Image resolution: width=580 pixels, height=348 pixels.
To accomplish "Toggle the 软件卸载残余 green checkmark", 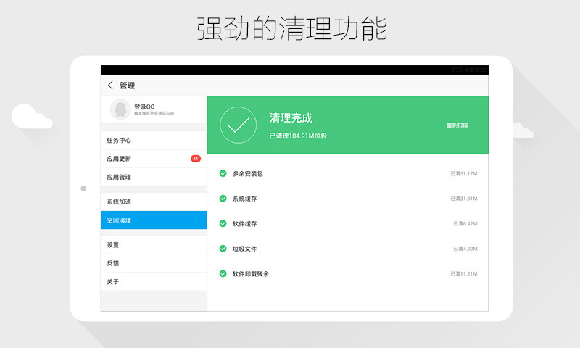I will click(223, 273).
